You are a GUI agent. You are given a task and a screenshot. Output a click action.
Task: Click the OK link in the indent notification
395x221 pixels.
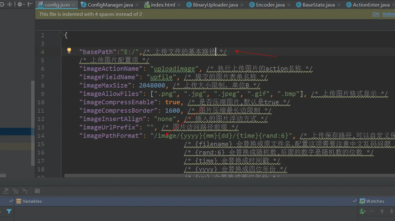376,14
